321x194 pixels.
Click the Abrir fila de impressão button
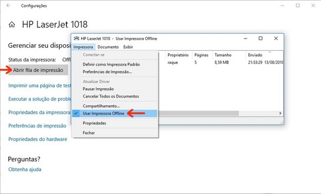39,70
